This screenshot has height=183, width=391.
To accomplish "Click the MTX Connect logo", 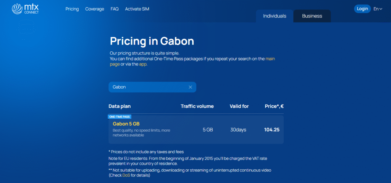I will pyautogui.click(x=25, y=9).
